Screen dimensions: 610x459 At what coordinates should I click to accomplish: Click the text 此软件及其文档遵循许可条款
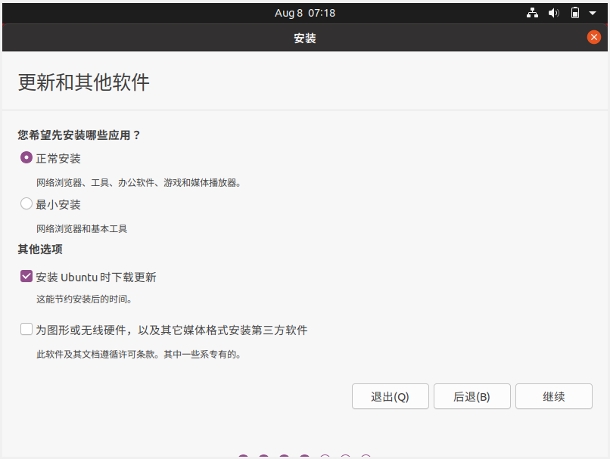coord(95,355)
